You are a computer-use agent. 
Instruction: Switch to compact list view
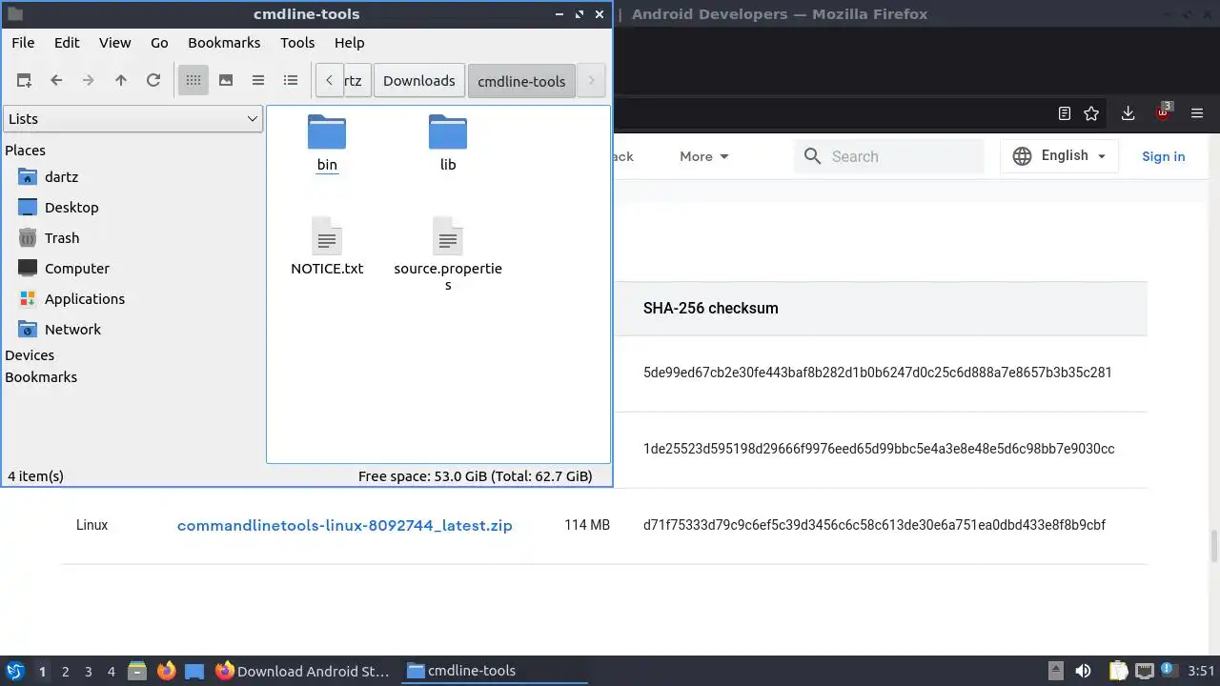[x=258, y=81]
